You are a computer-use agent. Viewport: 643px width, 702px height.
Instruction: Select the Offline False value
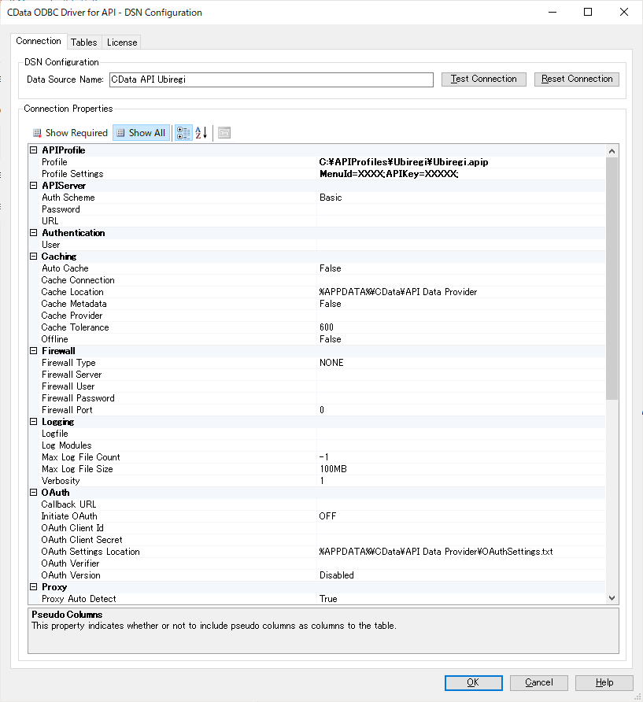point(331,339)
